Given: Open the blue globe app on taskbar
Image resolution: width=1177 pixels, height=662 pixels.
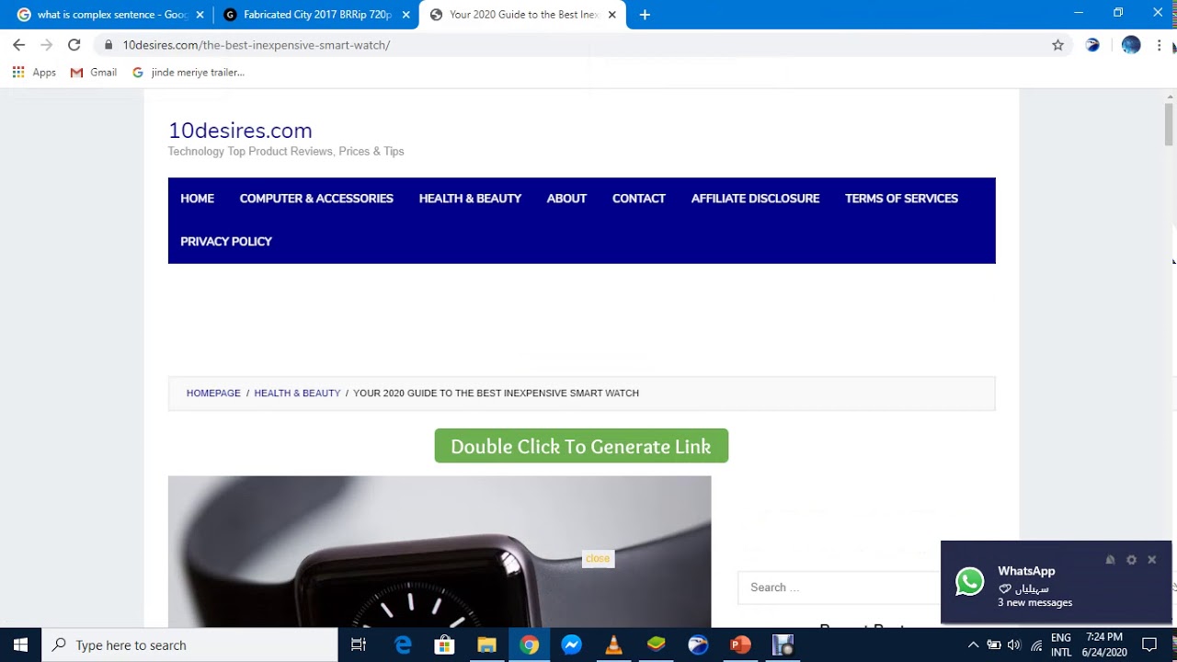Looking at the screenshot, I should coord(699,645).
